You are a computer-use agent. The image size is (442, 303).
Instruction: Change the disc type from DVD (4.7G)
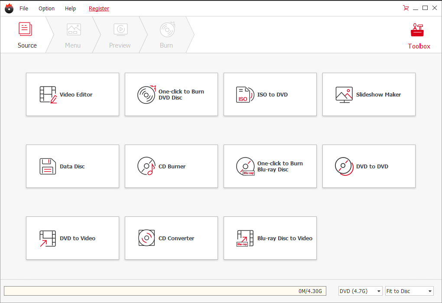(360, 291)
